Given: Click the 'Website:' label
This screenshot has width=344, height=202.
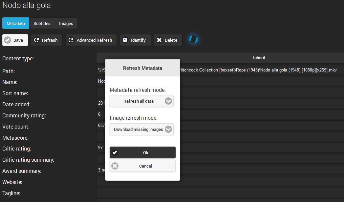Looking at the screenshot, I should (x=12, y=182).
